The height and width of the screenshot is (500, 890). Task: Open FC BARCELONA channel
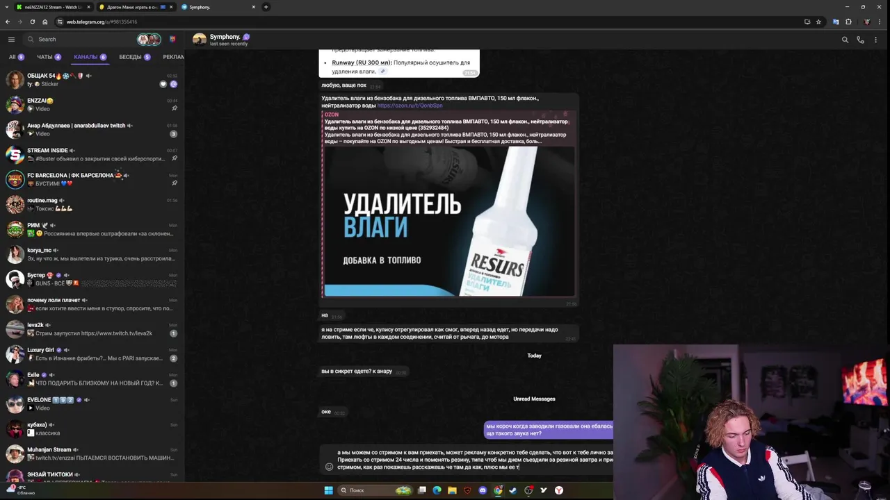pyautogui.click(x=92, y=179)
